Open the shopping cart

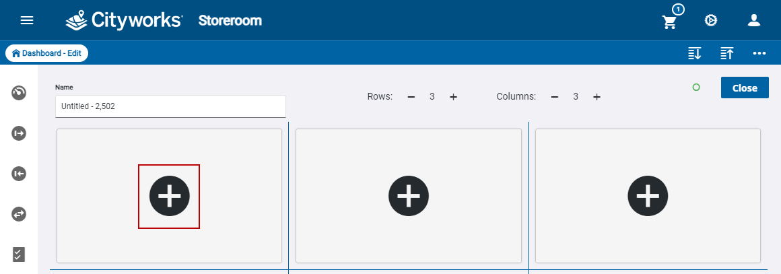tap(669, 22)
